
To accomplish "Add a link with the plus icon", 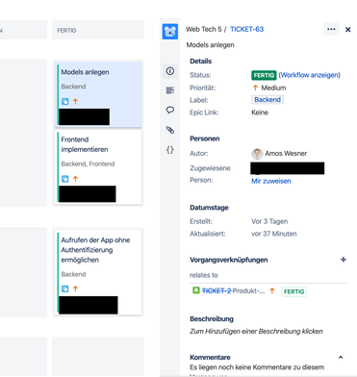I will coord(344,260).
